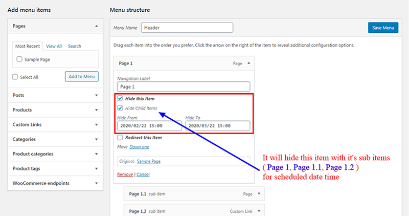Expand the Custom Links section arrow
The image size is (409, 216).
point(96,124)
